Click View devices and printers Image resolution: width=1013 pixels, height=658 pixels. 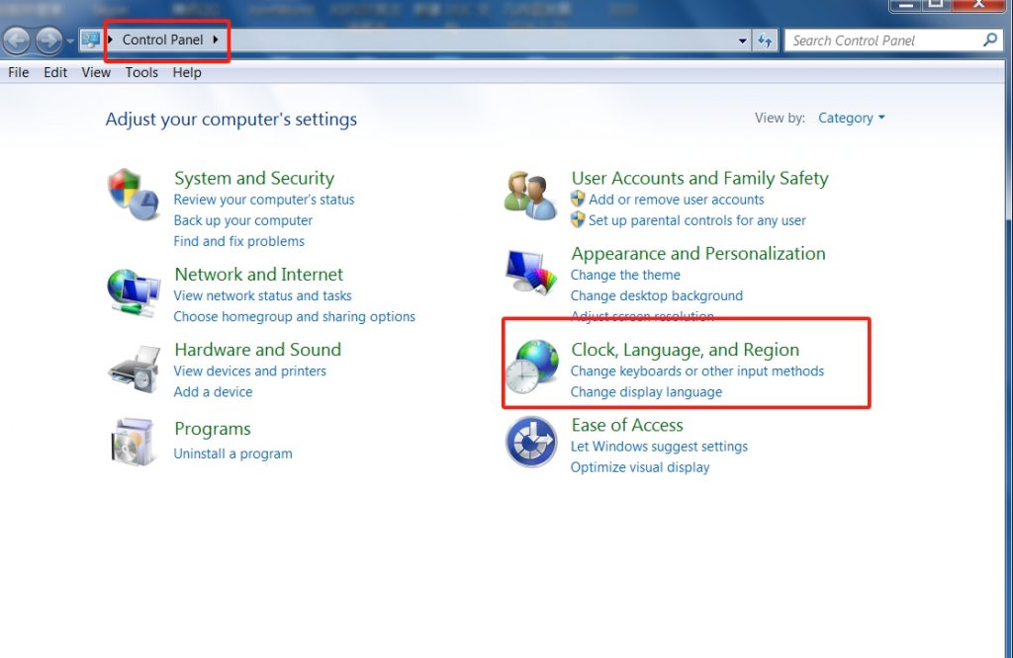249,370
